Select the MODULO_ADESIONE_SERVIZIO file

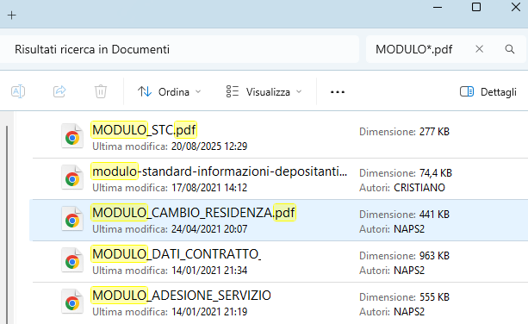(279, 303)
